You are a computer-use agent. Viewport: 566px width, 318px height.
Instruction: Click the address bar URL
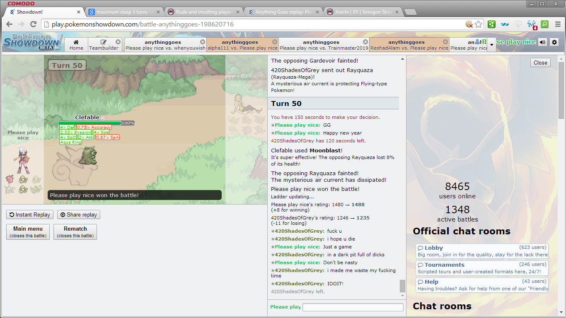point(143,24)
